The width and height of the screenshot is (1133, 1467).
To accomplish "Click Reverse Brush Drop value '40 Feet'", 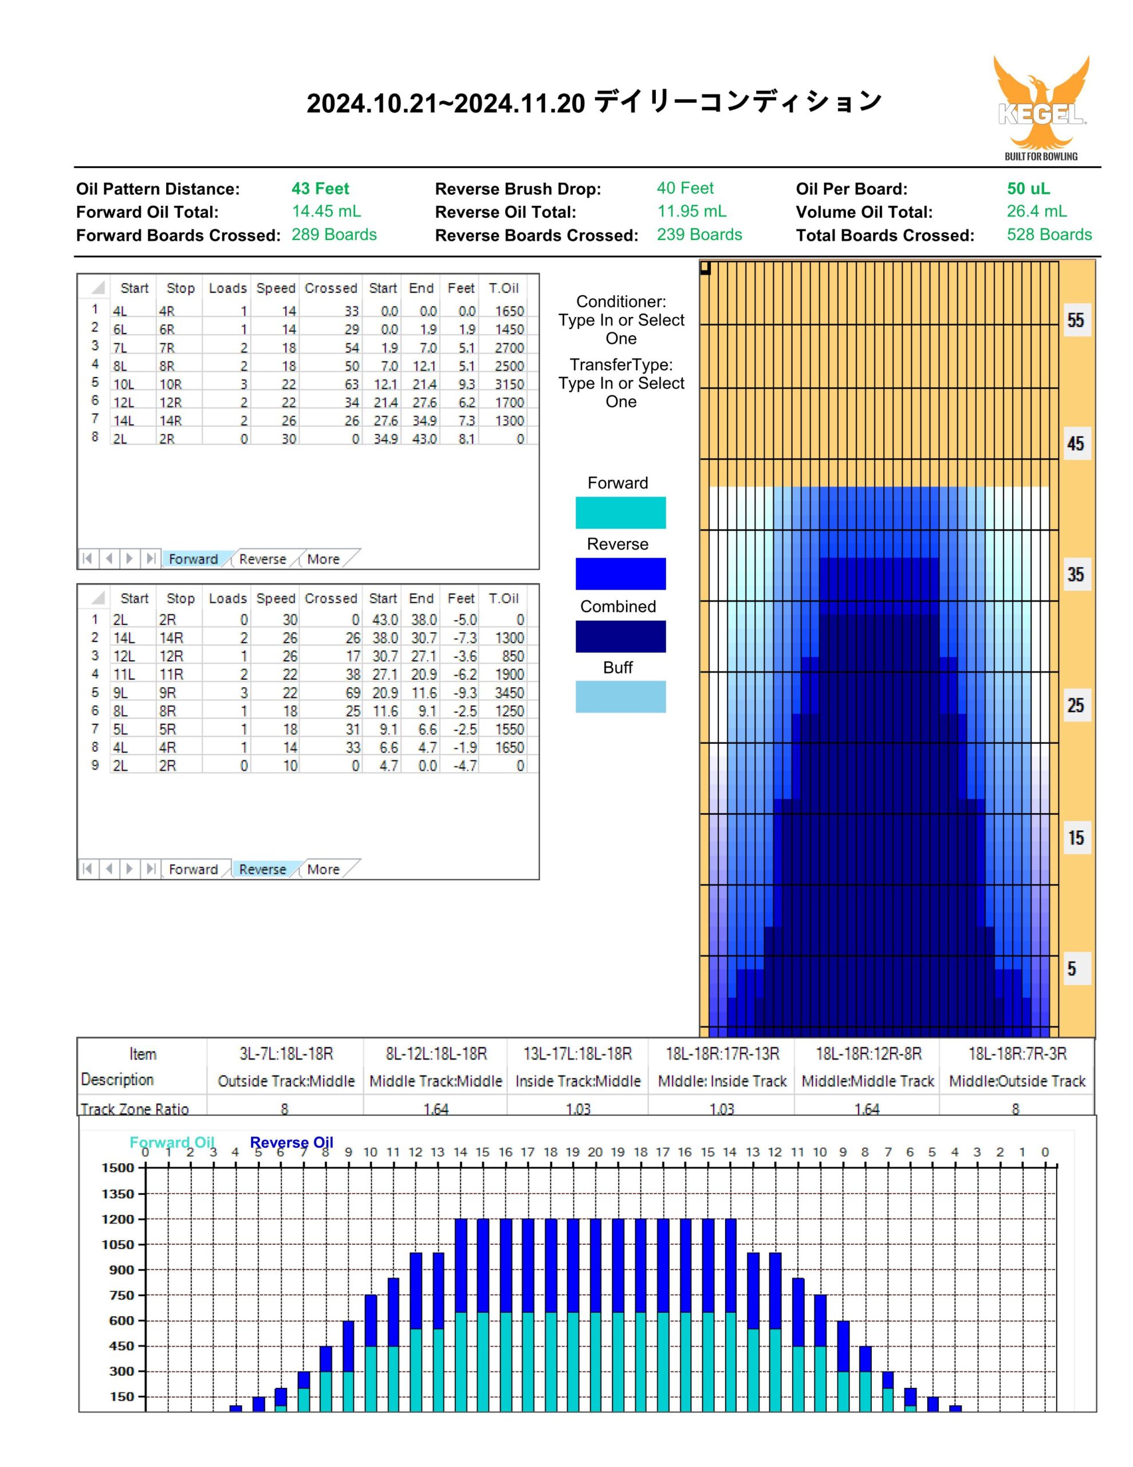I will 685,188.
